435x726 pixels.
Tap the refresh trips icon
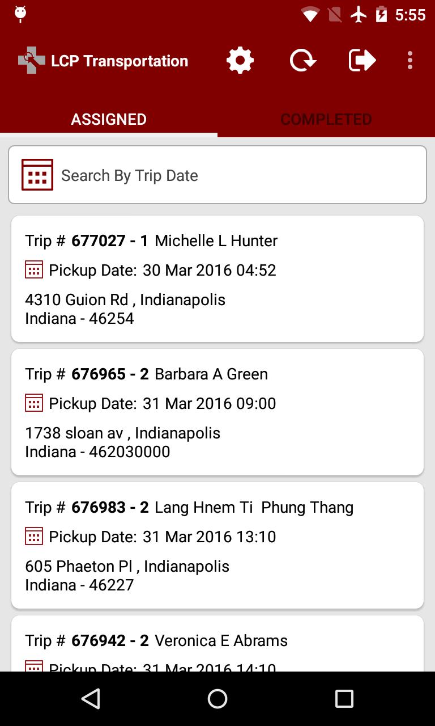(x=303, y=61)
